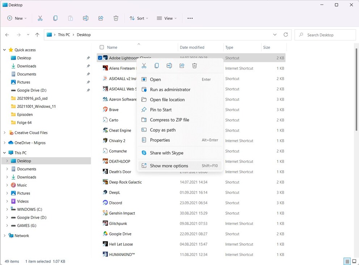This screenshot has width=359, height=265.
Task: Click Copy icon in the context menu
Action: pos(157,66)
